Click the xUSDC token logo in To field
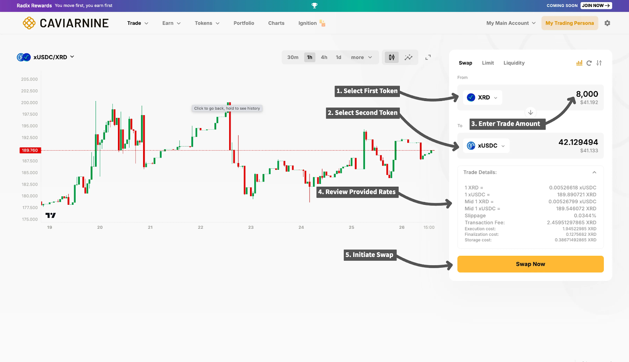629x362 pixels. tap(471, 146)
